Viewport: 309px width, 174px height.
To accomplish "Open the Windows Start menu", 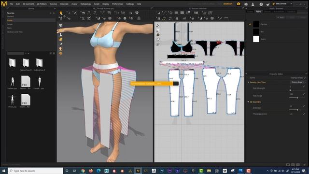I will pos(3,171).
